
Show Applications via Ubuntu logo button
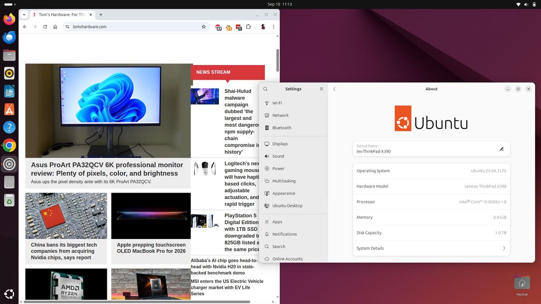(x=9, y=294)
